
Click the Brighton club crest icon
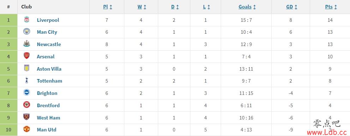coord(26,92)
